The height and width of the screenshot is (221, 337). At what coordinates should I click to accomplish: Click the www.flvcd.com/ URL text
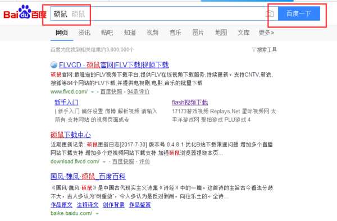69,91
